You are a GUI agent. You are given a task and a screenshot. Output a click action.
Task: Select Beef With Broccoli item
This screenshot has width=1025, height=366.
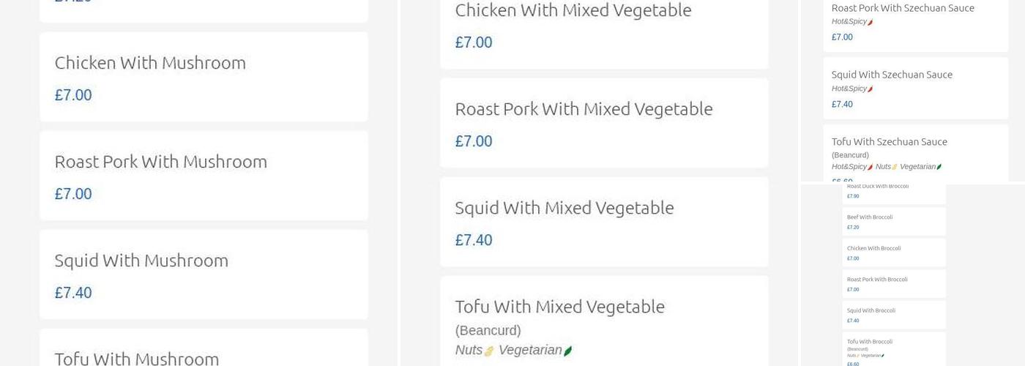pyautogui.click(x=870, y=217)
